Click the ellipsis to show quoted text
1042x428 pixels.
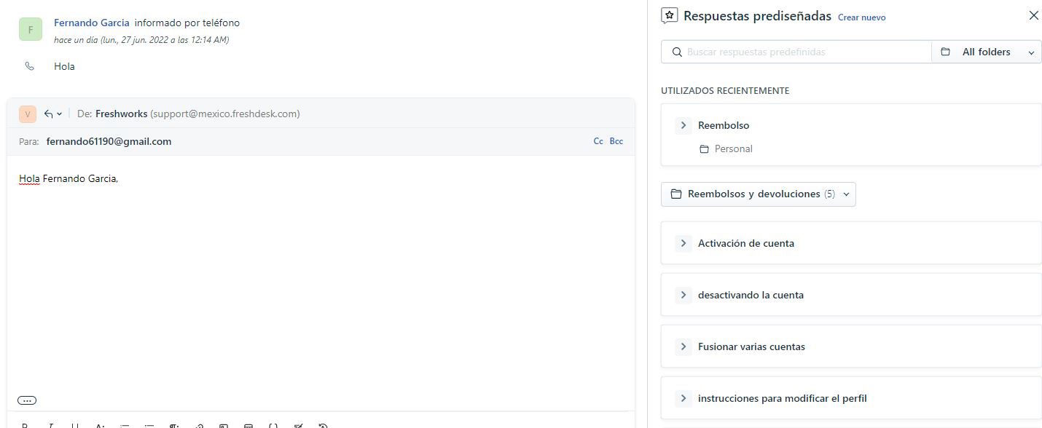[26, 400]
